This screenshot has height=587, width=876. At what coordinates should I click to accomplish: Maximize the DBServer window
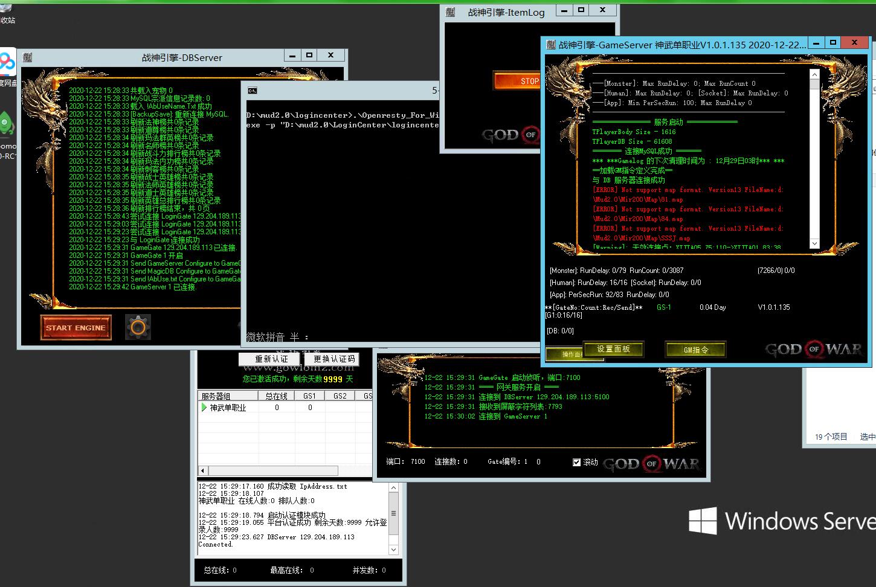(309, 56)
